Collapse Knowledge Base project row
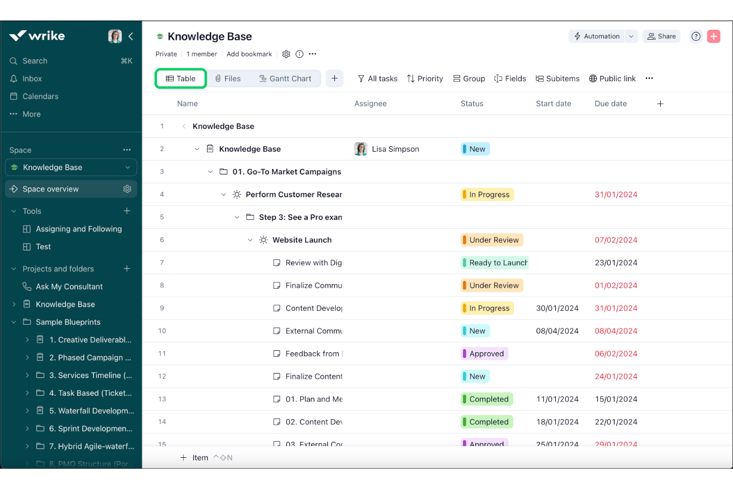 [x=197, y=149]
